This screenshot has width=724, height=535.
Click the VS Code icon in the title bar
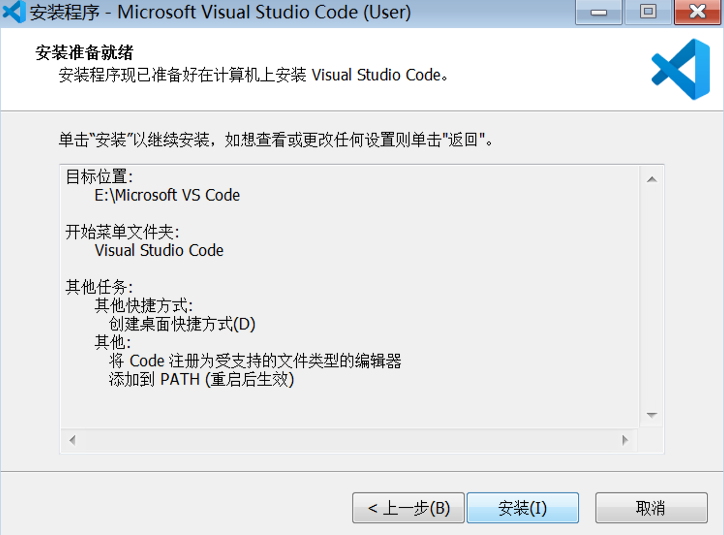pos(14,12)
